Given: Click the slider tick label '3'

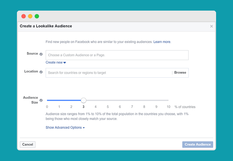Looking at the screenshot, I should point(84,107).
